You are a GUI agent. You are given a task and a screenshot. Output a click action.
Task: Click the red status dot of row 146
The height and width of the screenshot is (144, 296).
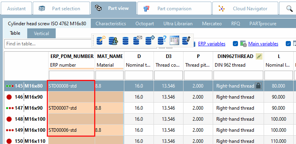pyautogui.click(x=9, y=97)
